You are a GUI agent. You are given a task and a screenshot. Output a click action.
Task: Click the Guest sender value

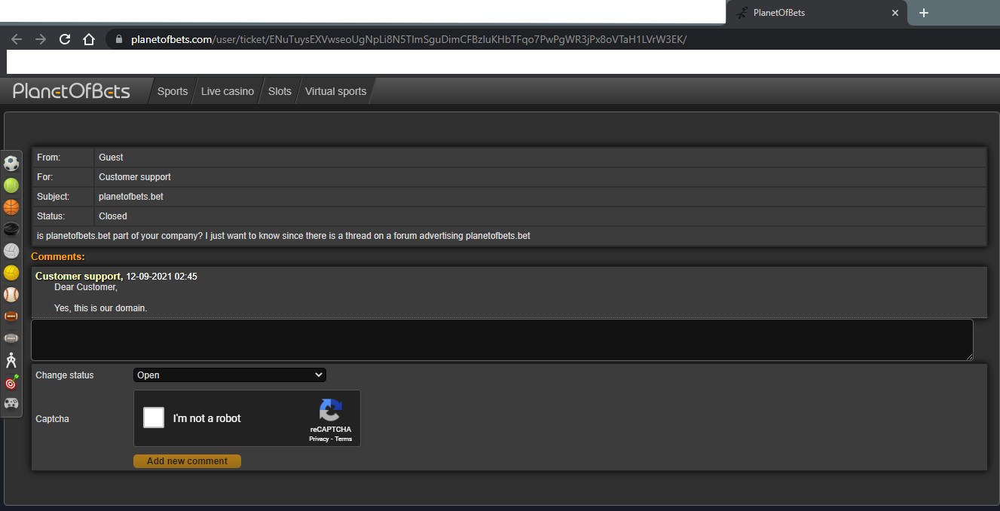(111, 158)
